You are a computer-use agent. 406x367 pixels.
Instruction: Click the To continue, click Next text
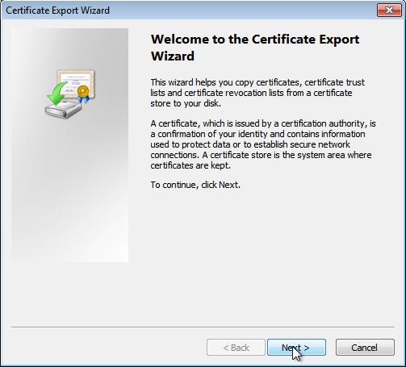click(195, 185)
